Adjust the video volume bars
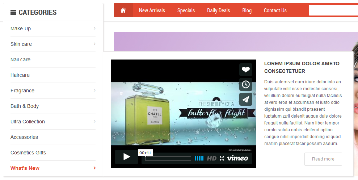358x180 pixels. [199, 158]
